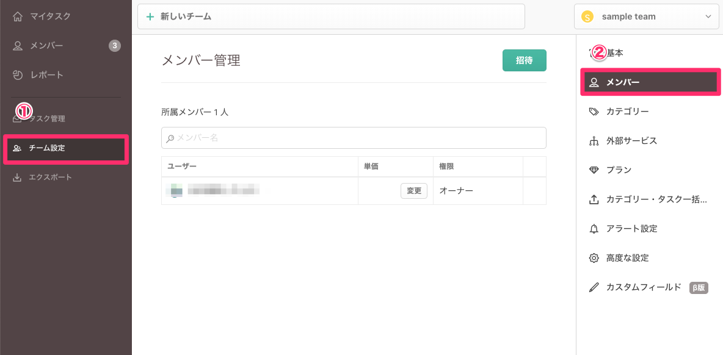Click the pencil icon for カスタムフィールド
Image resolution: width=723 pixels, height=355 pixels.
(x=594, y=287)
